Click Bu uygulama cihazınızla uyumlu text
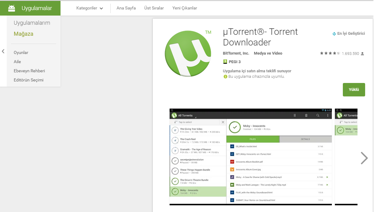374x212 pixels. pos(257,77)
